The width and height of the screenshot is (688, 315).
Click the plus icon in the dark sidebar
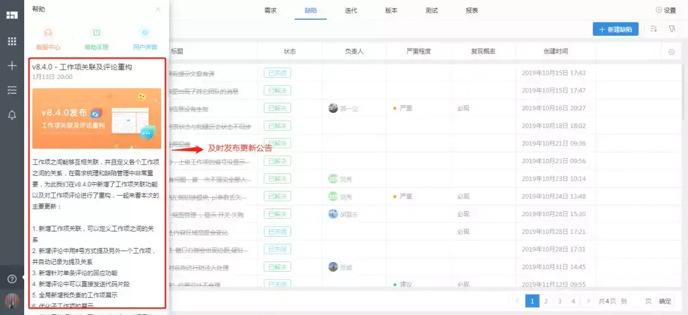coord(12,66)
